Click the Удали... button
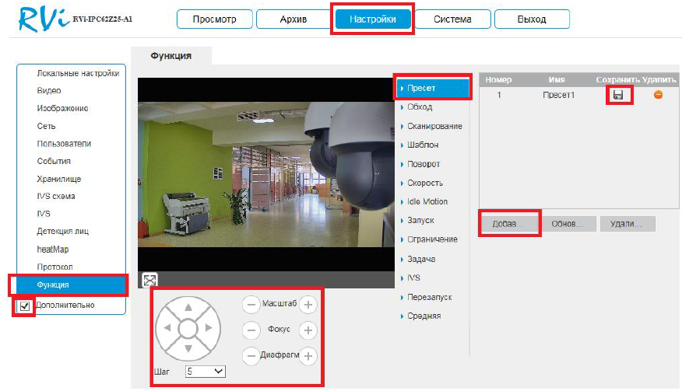 tap(627, 224)
